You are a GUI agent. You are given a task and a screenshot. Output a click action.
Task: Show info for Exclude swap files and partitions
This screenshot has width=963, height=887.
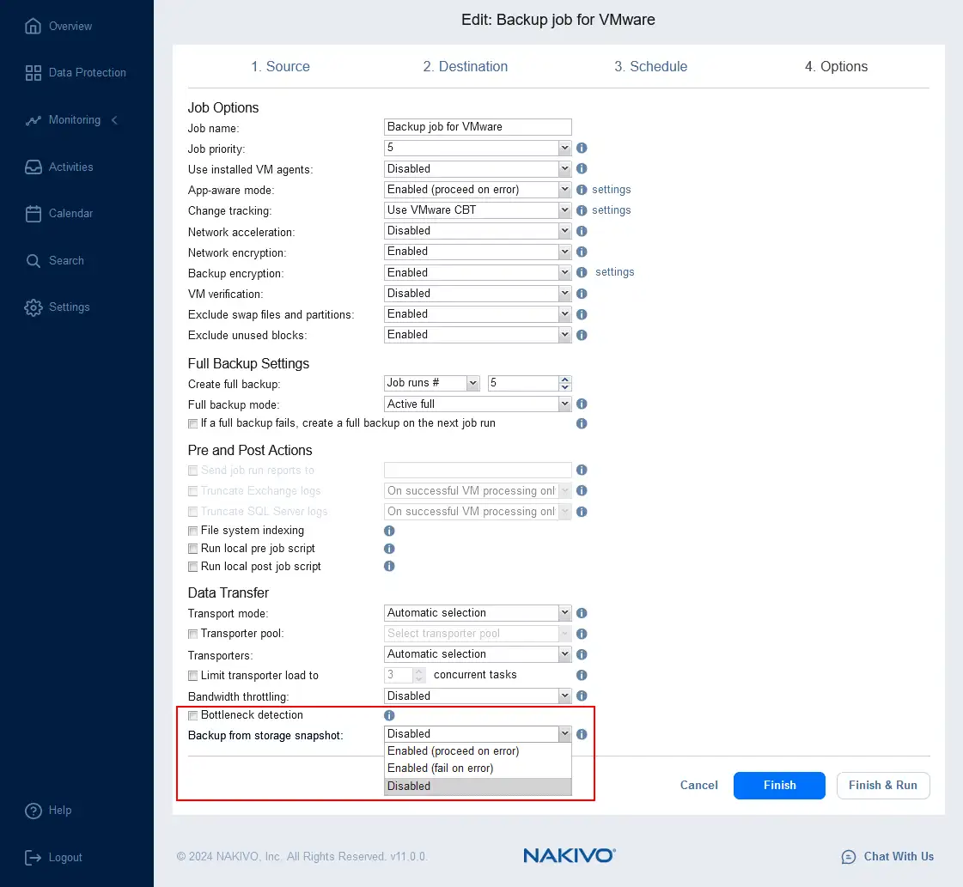pos(582,314)
